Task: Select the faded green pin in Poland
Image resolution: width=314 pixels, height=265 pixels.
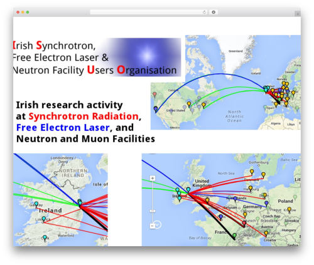Action: coord(295,197)
